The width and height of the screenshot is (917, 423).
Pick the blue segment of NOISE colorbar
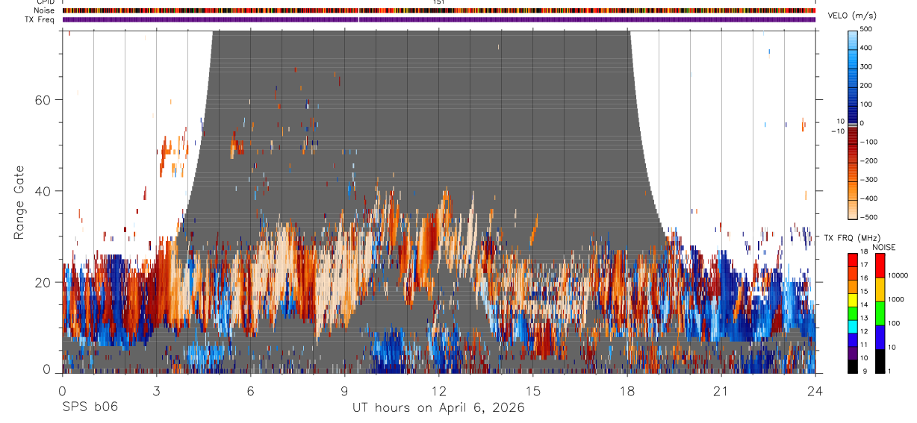click(x=880, y=336)
